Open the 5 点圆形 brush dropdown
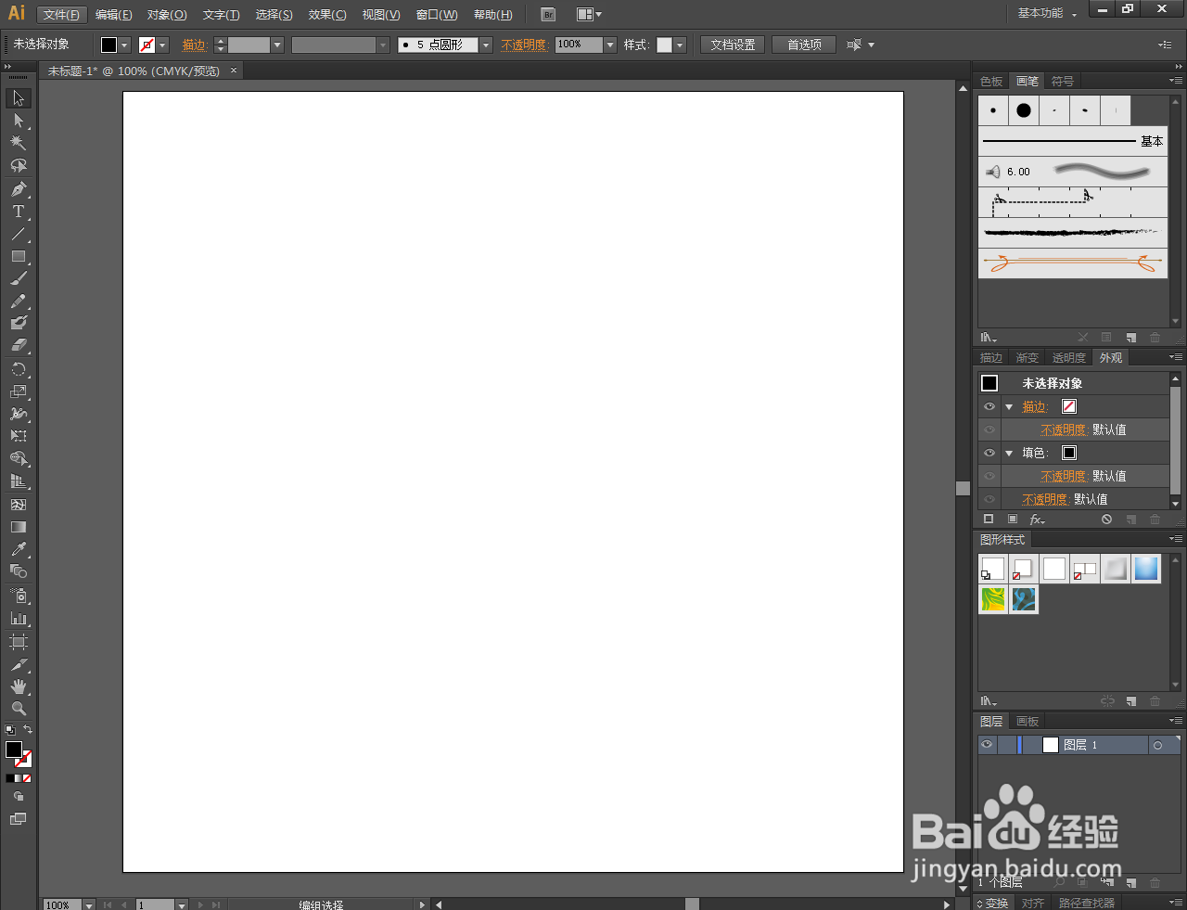 point(485,45)
